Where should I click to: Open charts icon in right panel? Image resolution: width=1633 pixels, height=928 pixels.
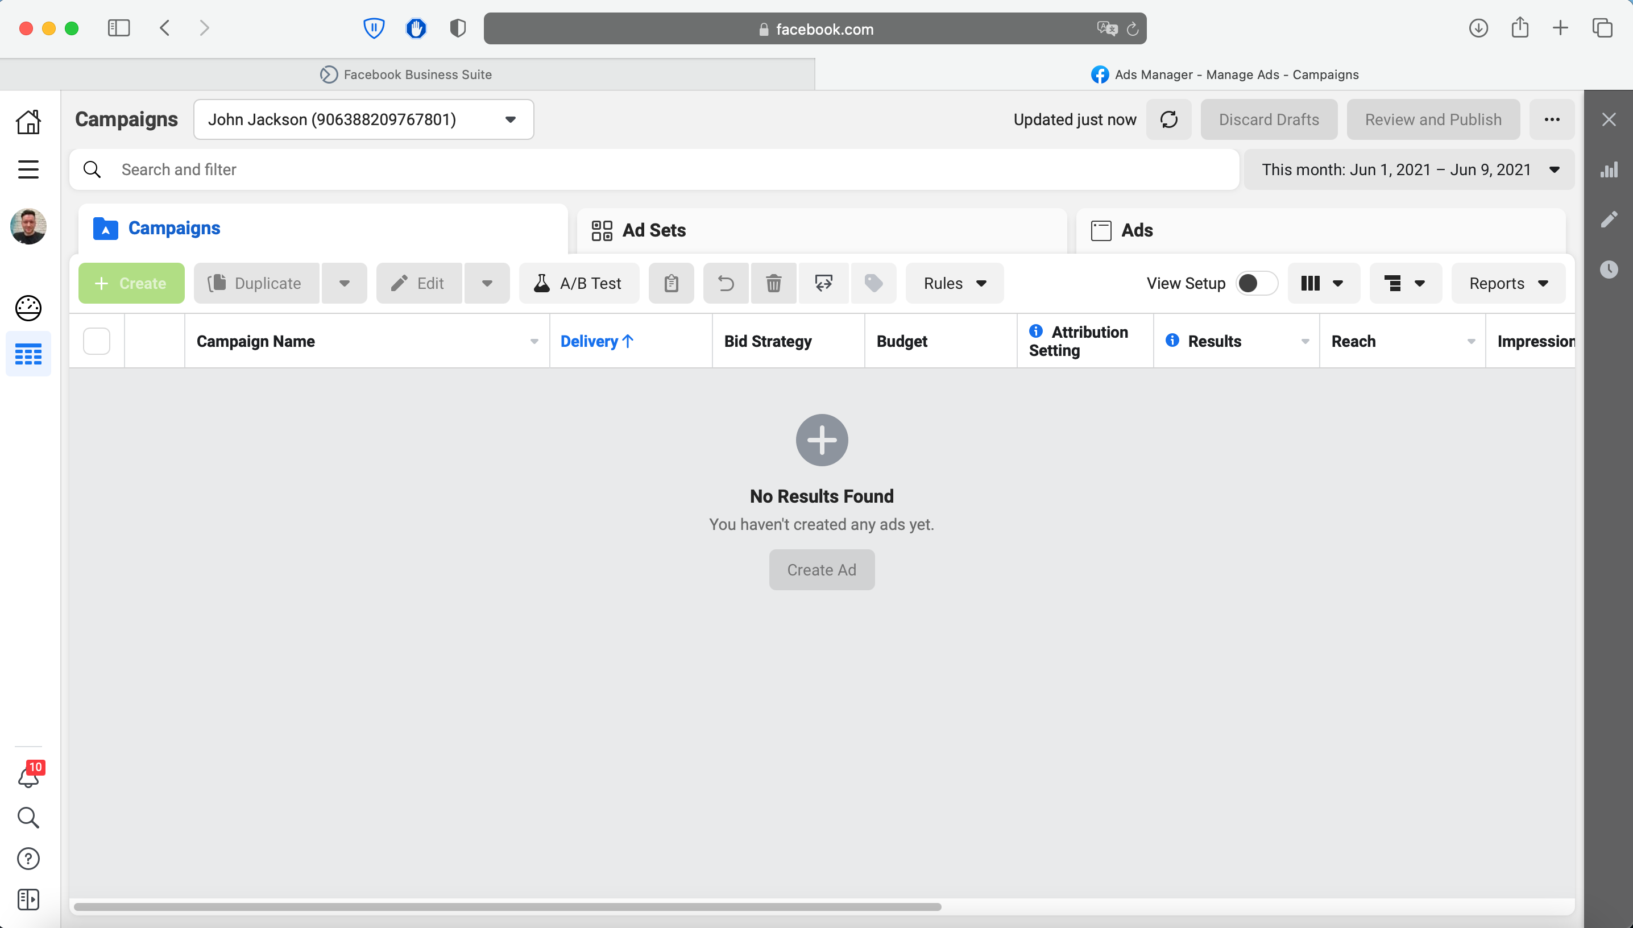click(1609, 169)
